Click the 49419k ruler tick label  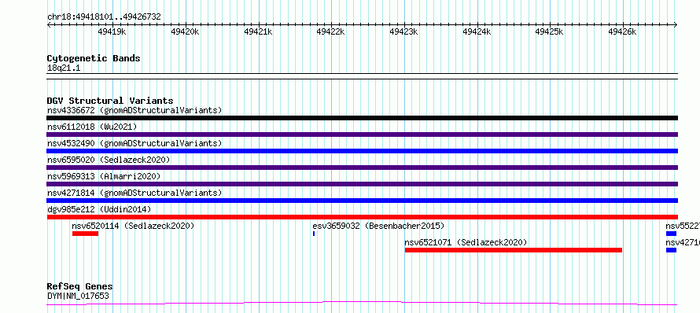[112, 31]
